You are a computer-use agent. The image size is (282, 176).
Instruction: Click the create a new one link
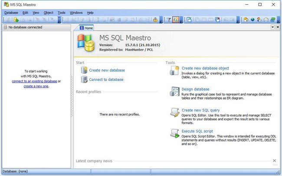[x=36, y=86]
